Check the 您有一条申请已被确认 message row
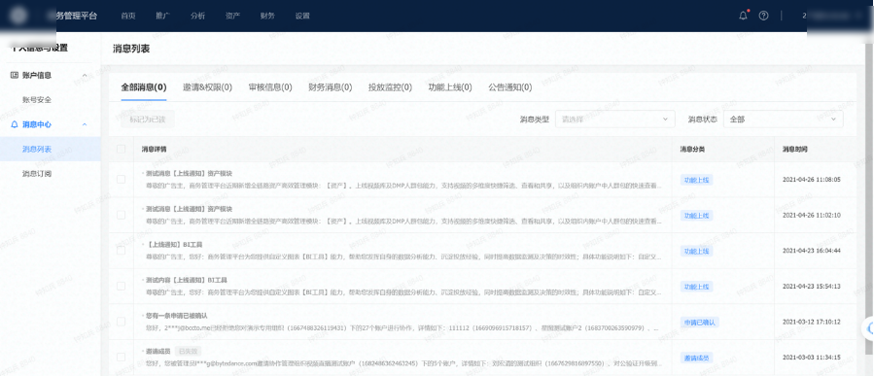The height and width of the screenshot is (376, 874). 121,322
